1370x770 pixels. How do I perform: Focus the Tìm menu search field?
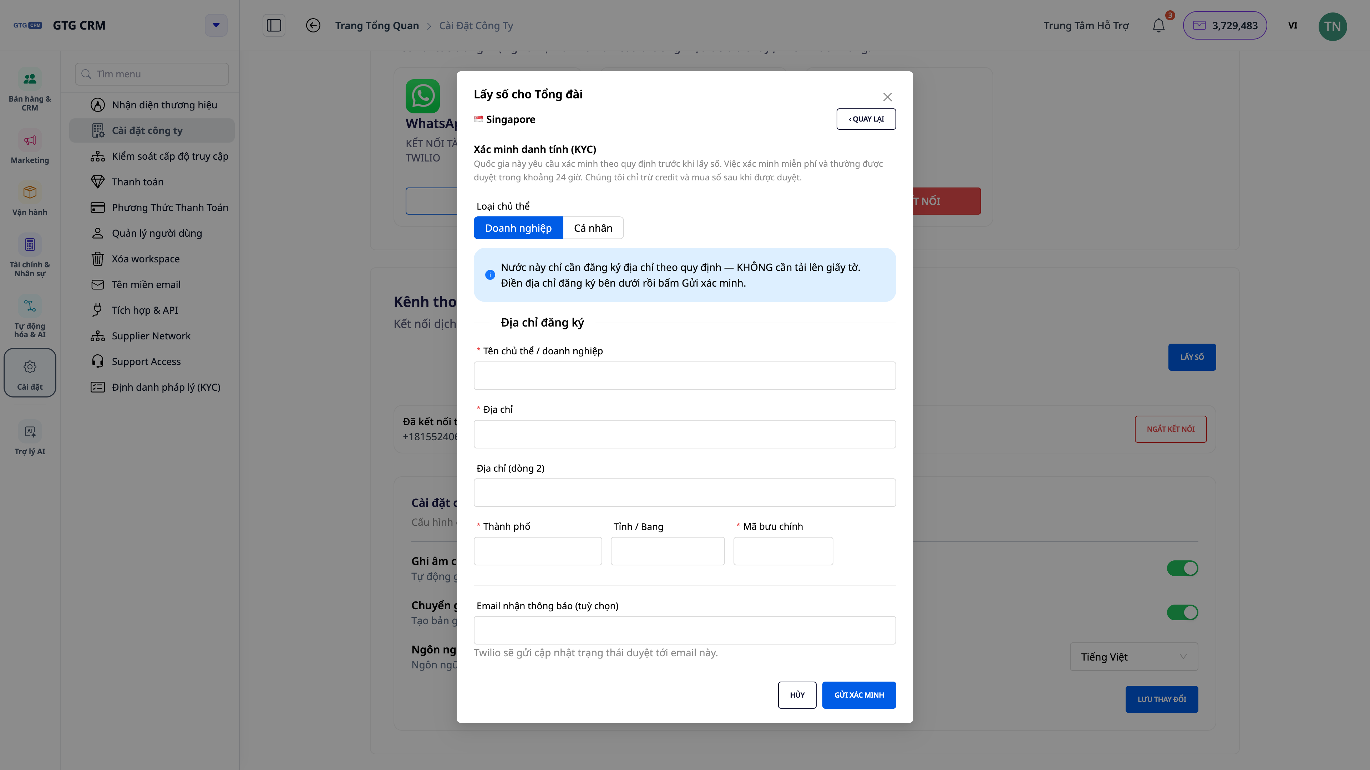point(152,74)
